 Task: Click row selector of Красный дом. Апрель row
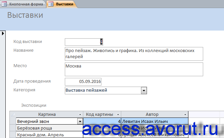13,135
